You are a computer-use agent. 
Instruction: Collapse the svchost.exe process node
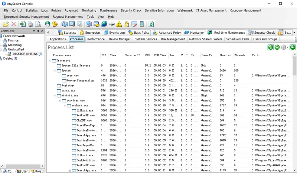pyautogui.click(x=65, y=106)
